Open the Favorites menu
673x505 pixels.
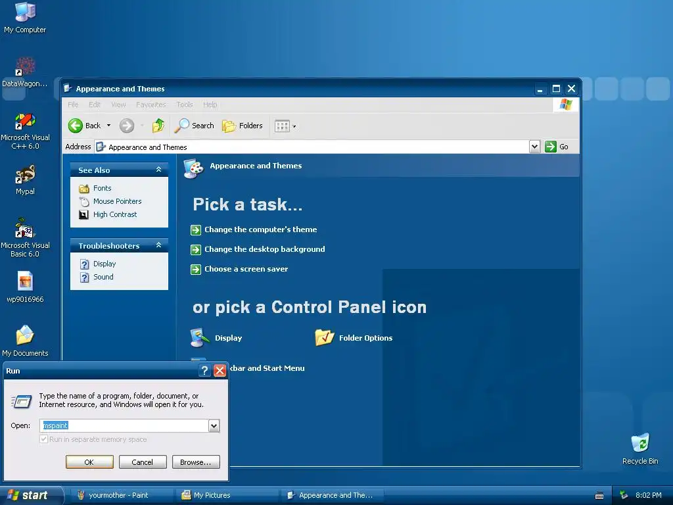tap(151, 105)
